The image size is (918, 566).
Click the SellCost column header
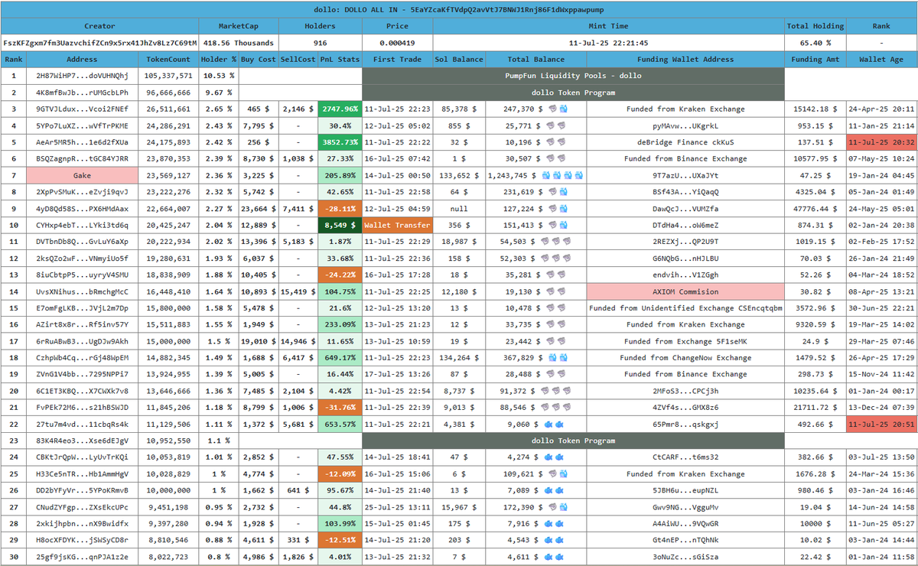(298, 59)
